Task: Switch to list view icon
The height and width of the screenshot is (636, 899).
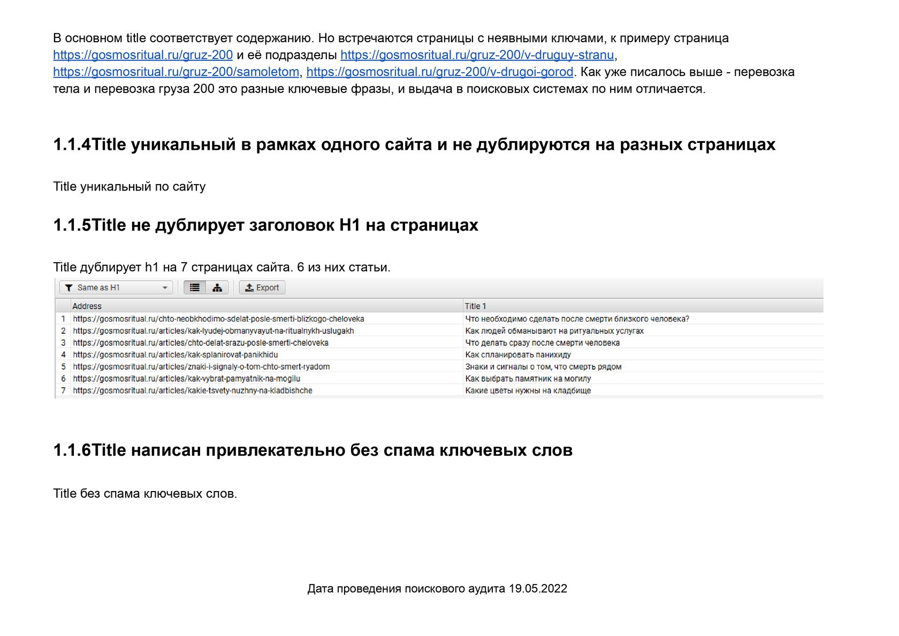Action: point(195,288)
